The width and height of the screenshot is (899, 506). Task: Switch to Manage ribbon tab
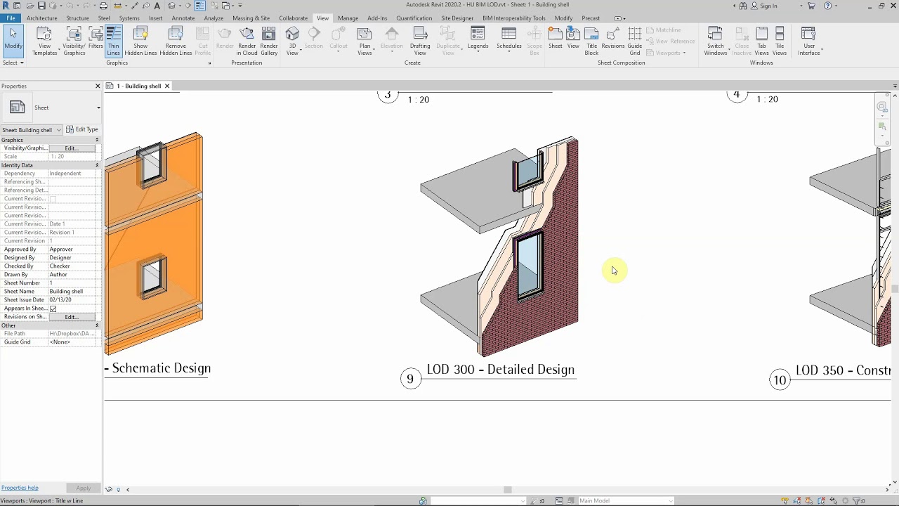(348, 18)
